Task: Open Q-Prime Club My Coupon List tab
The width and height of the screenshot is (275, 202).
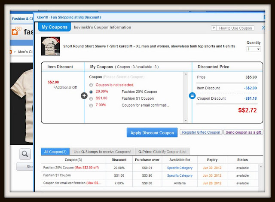Action: [x=162, y=152]
